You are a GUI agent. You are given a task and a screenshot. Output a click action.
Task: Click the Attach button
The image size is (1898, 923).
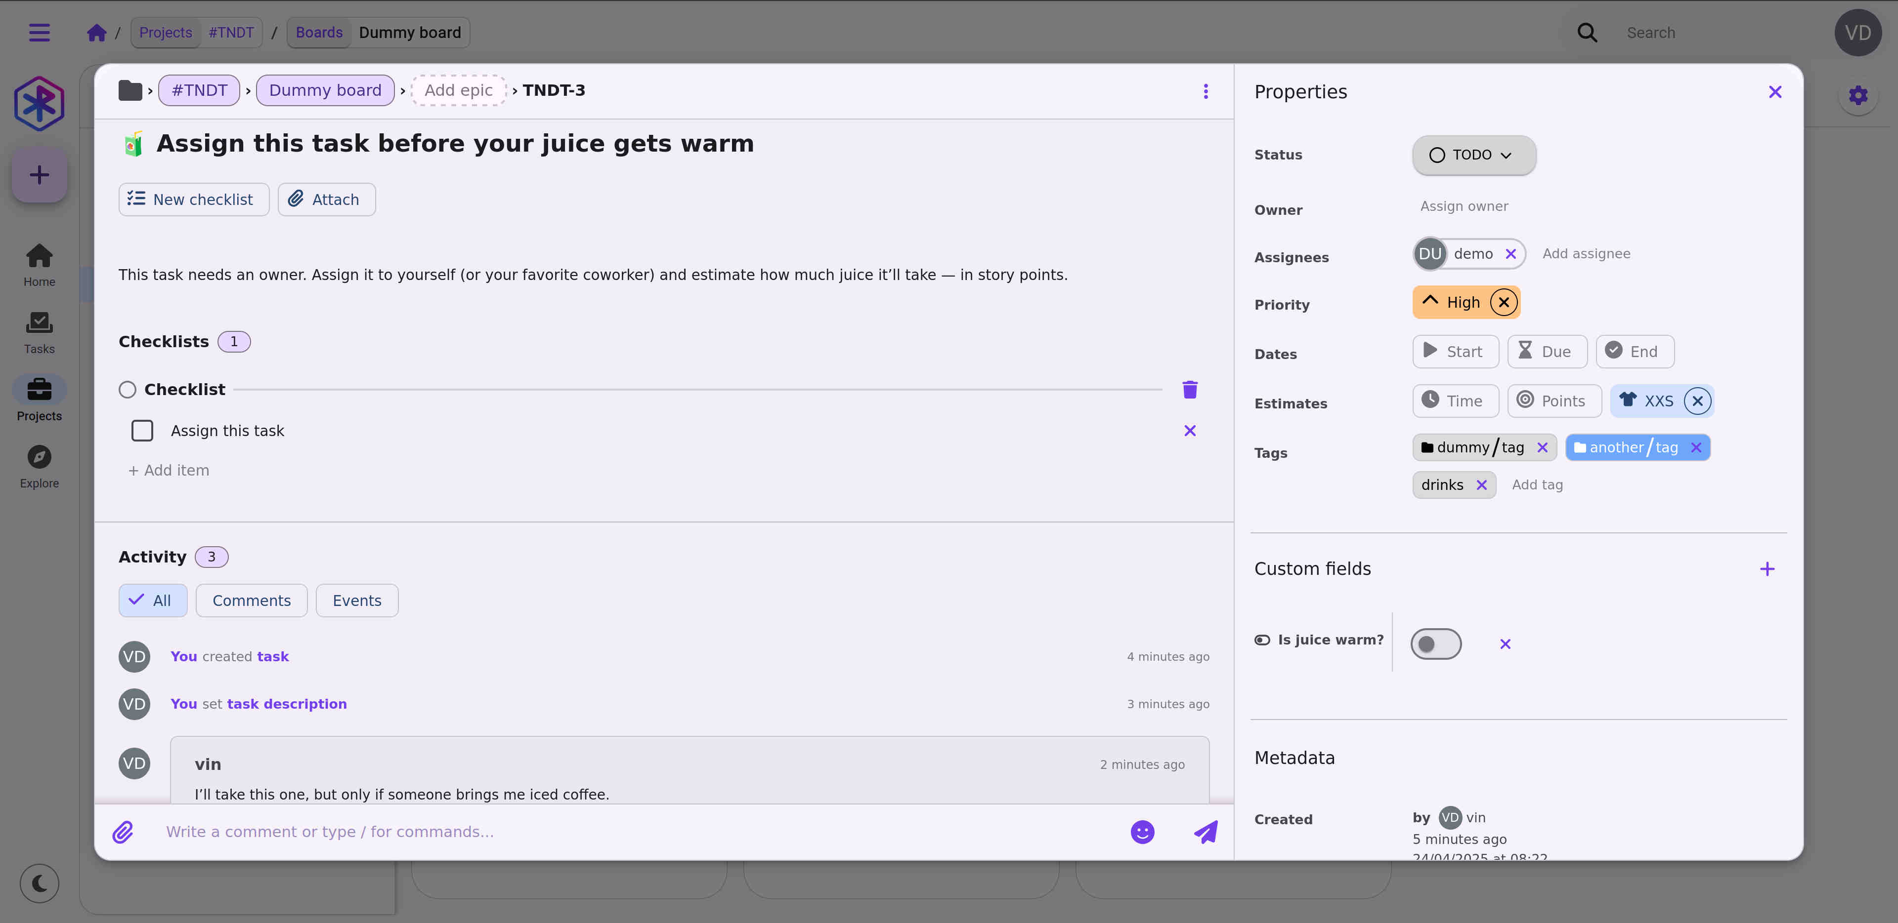[326, 200]
